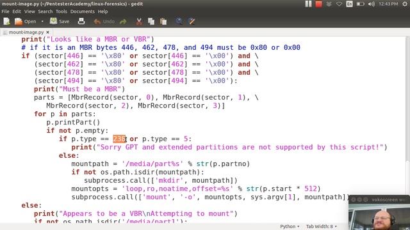The image size is (410, 230).
Task: Open the network Wi-Fi indicator
Action: pyautogui.click(x=339, y=4)
